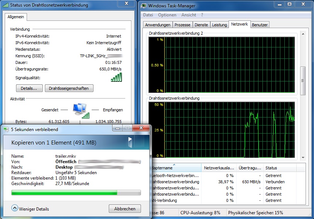
Task: Sort by the Netzwerkausla... column header
Action: (x=219, y=168)
